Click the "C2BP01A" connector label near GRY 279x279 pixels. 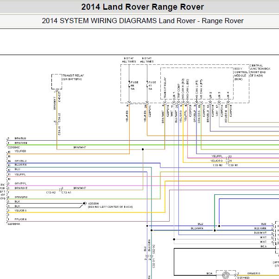coord(222,111)
